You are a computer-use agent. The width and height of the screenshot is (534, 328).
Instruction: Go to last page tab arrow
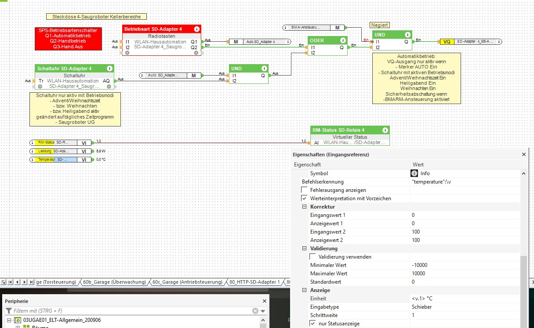32,282
